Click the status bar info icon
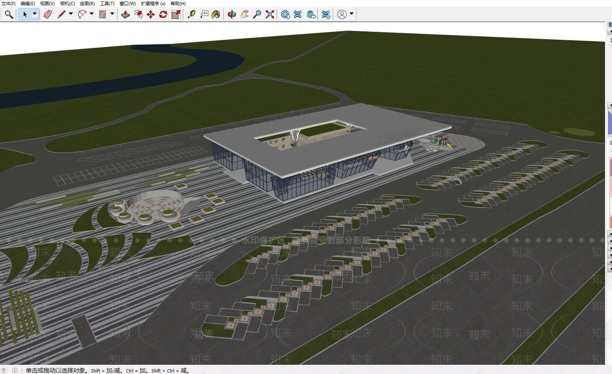Image resolution: width=612 pixels, height=374 pixels. pyautogui.click(x=15, y=370)
